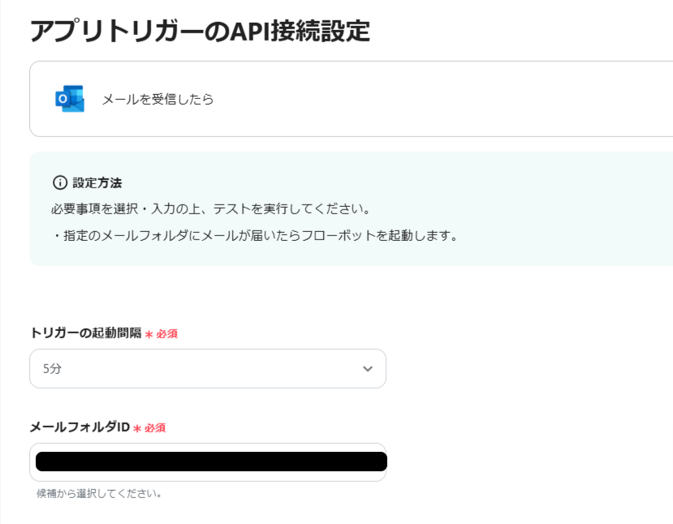Click the メールフォルダID field label
This screenshot has height=524, width=673.
pyautogui.click(x=80, y=427)
